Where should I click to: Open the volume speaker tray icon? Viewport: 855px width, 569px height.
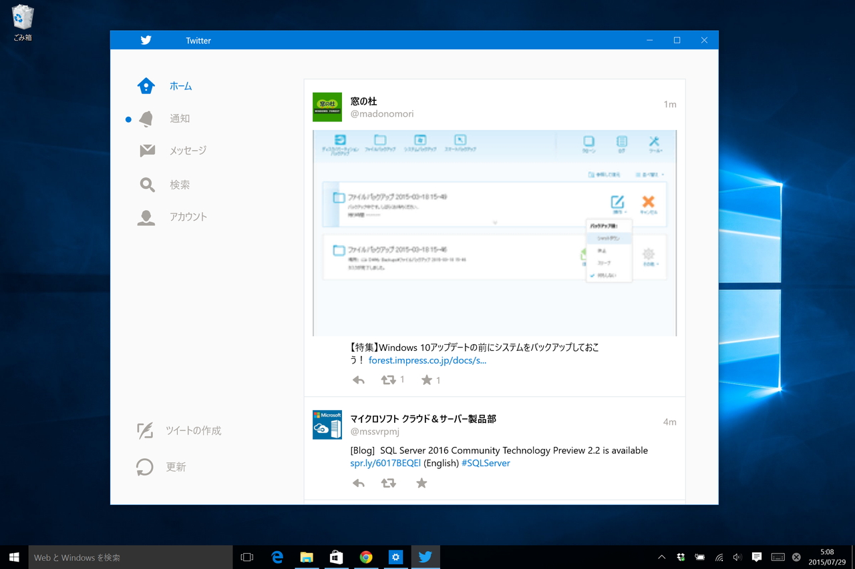(737, 557)
